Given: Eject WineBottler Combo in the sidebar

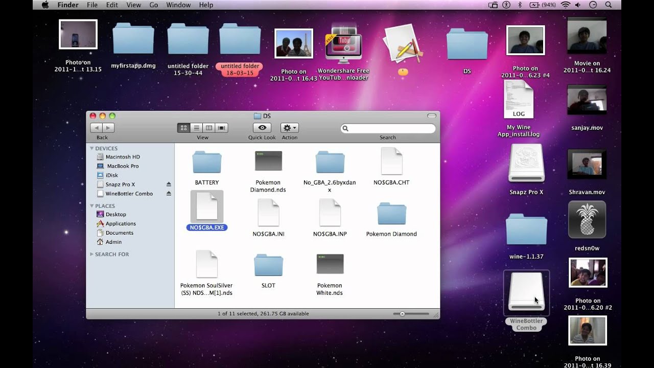Looking at the screenshot, I should click(169, 194).
